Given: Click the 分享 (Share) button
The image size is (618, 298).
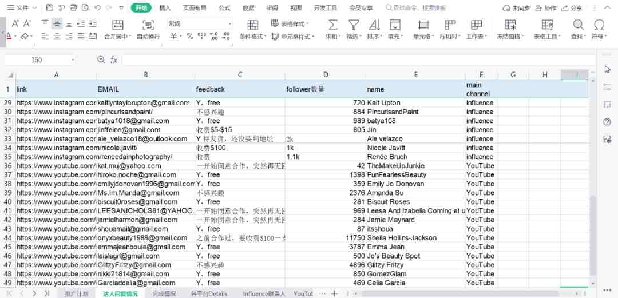Looking at the screenshot, I should [572, 8].
